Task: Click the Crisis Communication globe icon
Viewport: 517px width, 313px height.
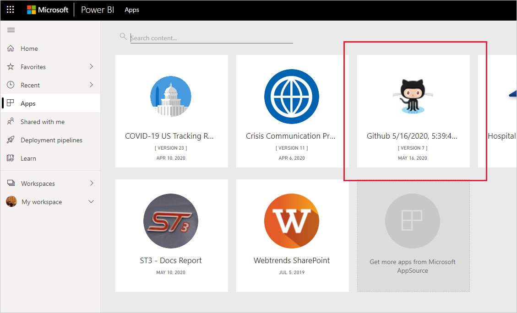Action: (292, 97)
